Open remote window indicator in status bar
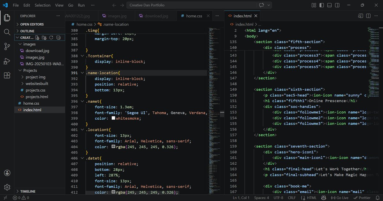This screenshot has height=201, width=383. pos(5,198)
